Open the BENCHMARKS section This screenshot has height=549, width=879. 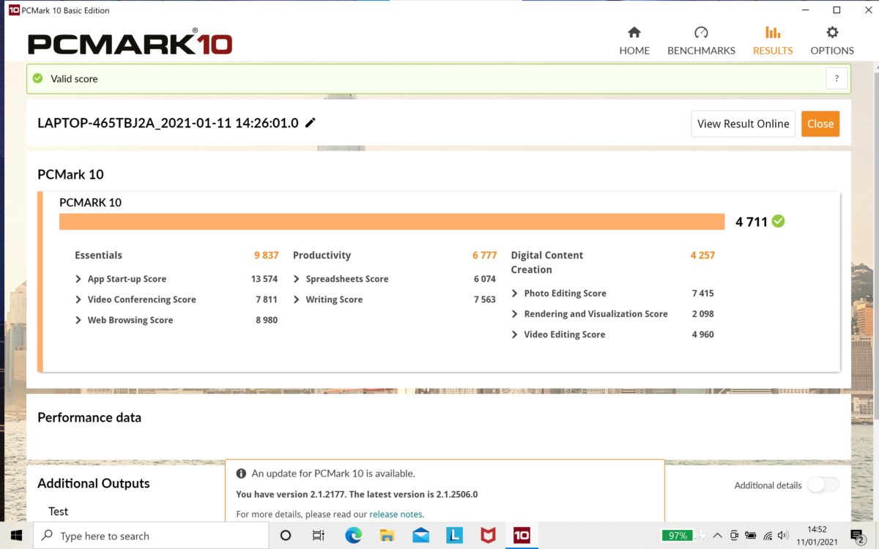coord(701,41)
